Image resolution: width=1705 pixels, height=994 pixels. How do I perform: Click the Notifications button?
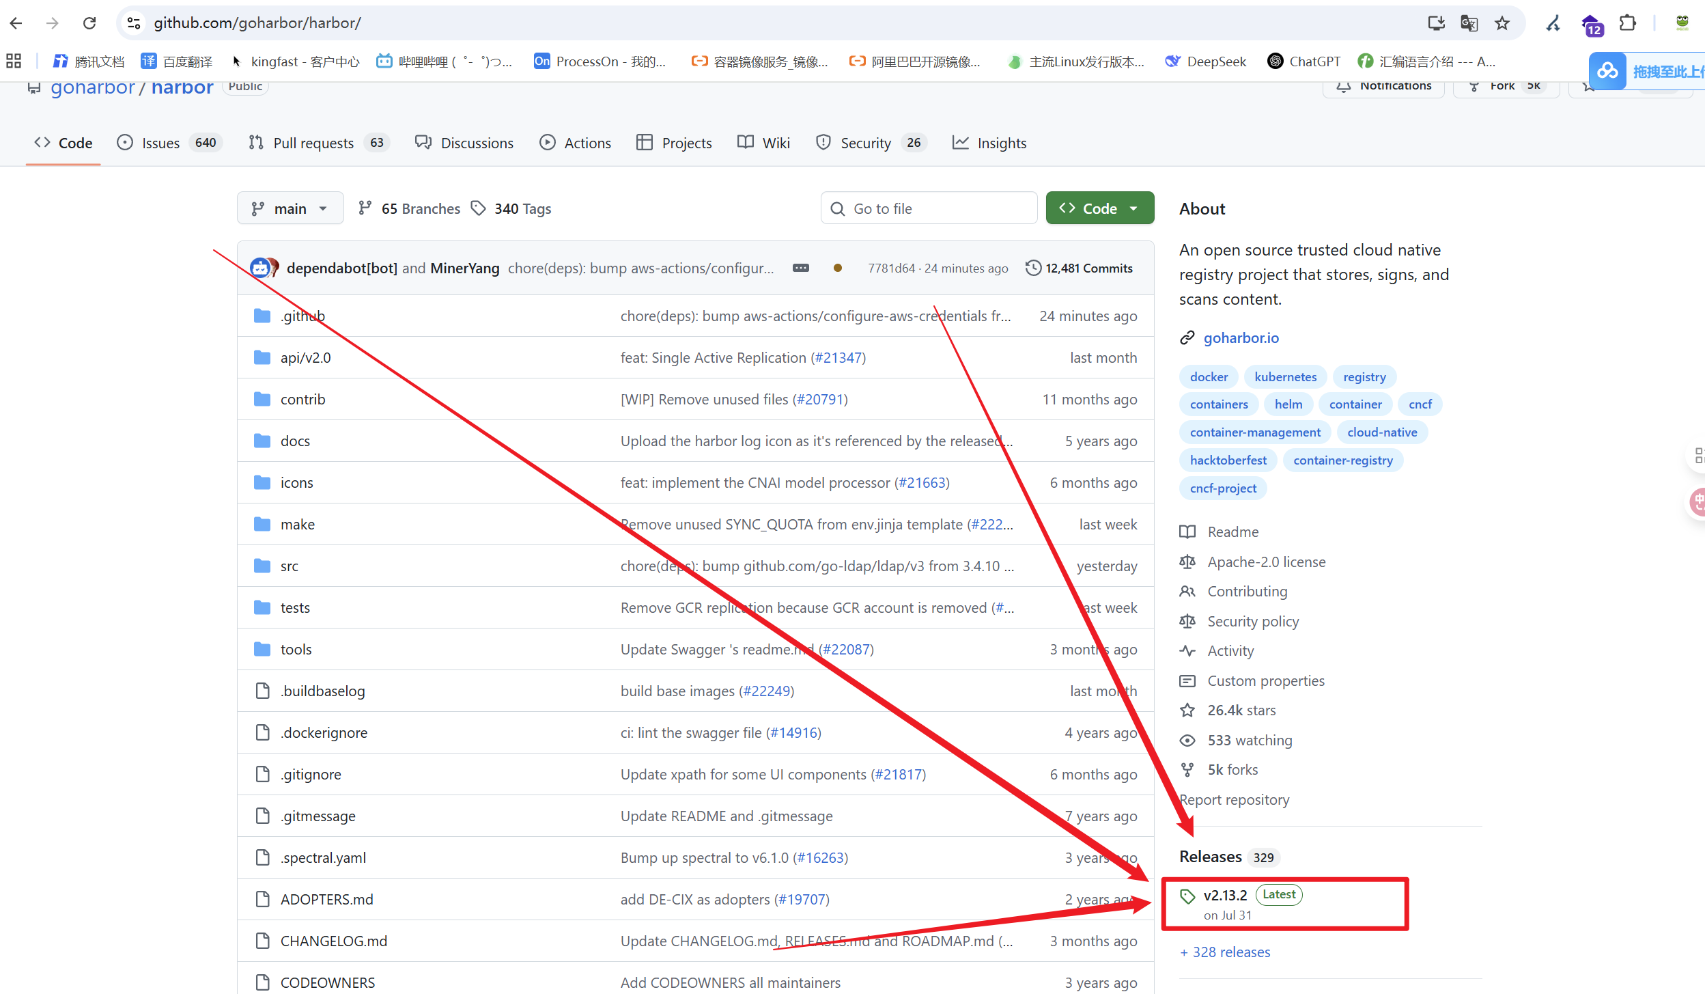coord(1383,85)
